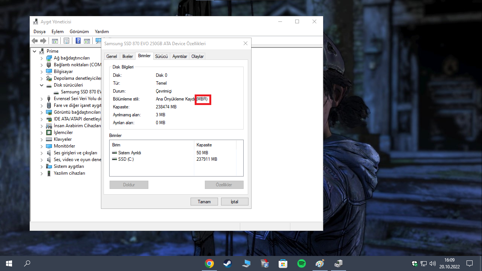
Task: Click the İptal button
Action: point(235,202)
